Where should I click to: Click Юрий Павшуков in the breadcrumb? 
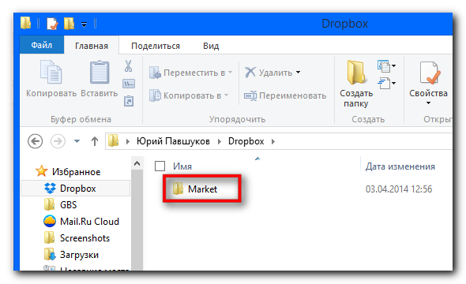(x=173, y=141)
